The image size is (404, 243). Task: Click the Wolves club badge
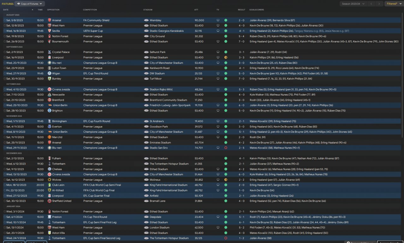(x=49, y=180)
